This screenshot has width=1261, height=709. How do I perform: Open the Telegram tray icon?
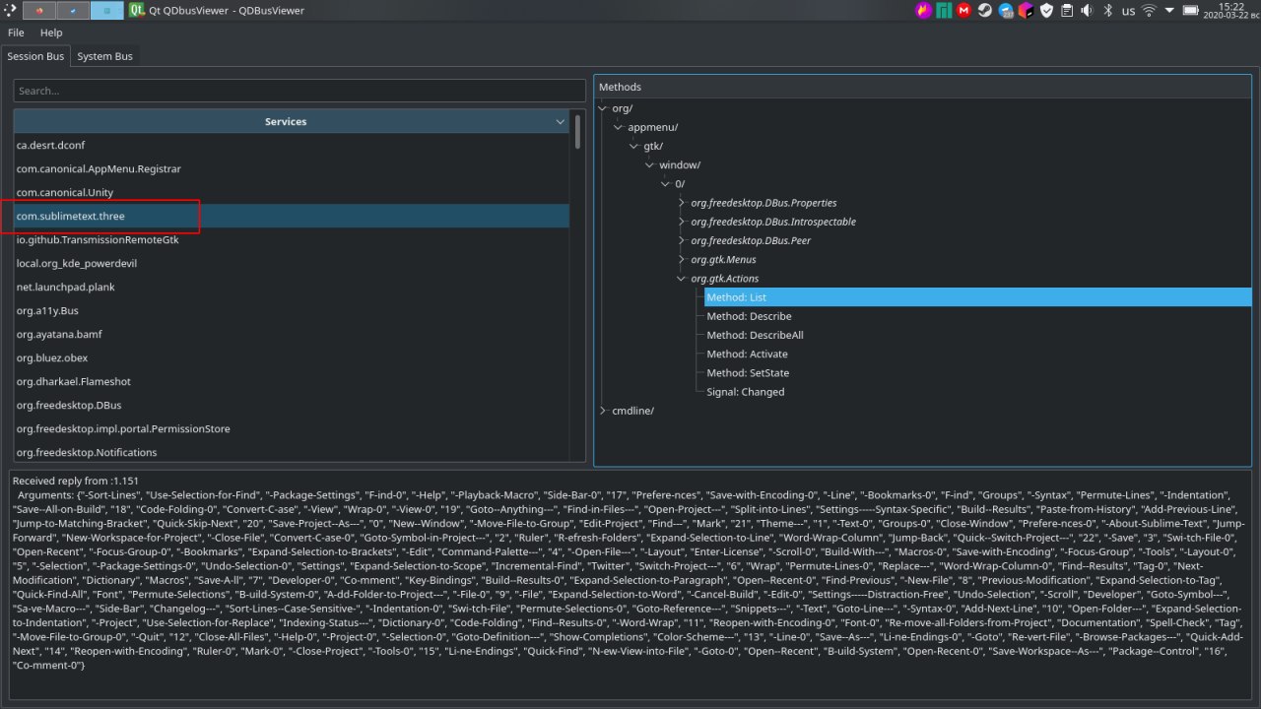[x=1005, y=11]
